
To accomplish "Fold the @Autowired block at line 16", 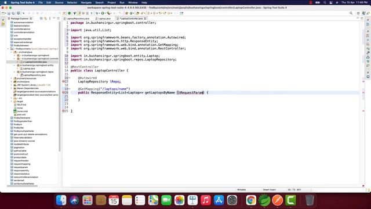I will tap(69, 78).
